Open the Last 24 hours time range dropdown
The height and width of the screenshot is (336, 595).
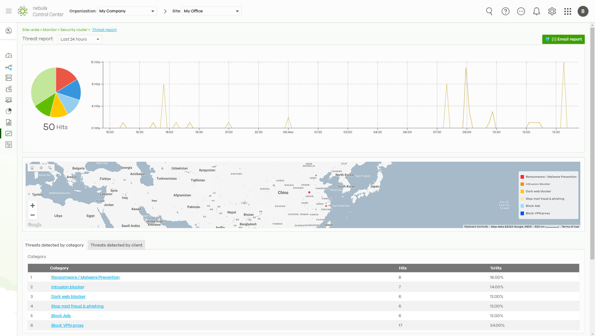pyautogui.click(x=80, y=39)
